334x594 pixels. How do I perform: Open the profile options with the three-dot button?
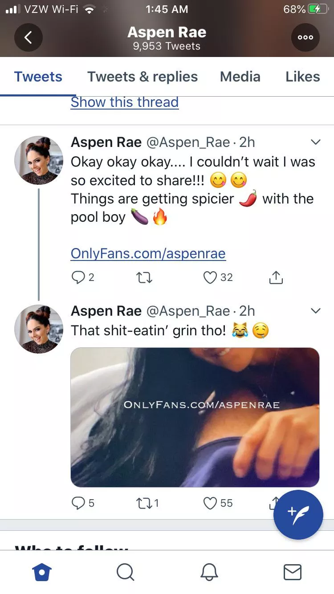click(305, 37)
